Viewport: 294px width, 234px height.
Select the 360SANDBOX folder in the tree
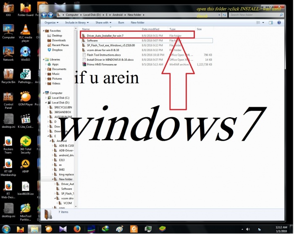point(60,112)
